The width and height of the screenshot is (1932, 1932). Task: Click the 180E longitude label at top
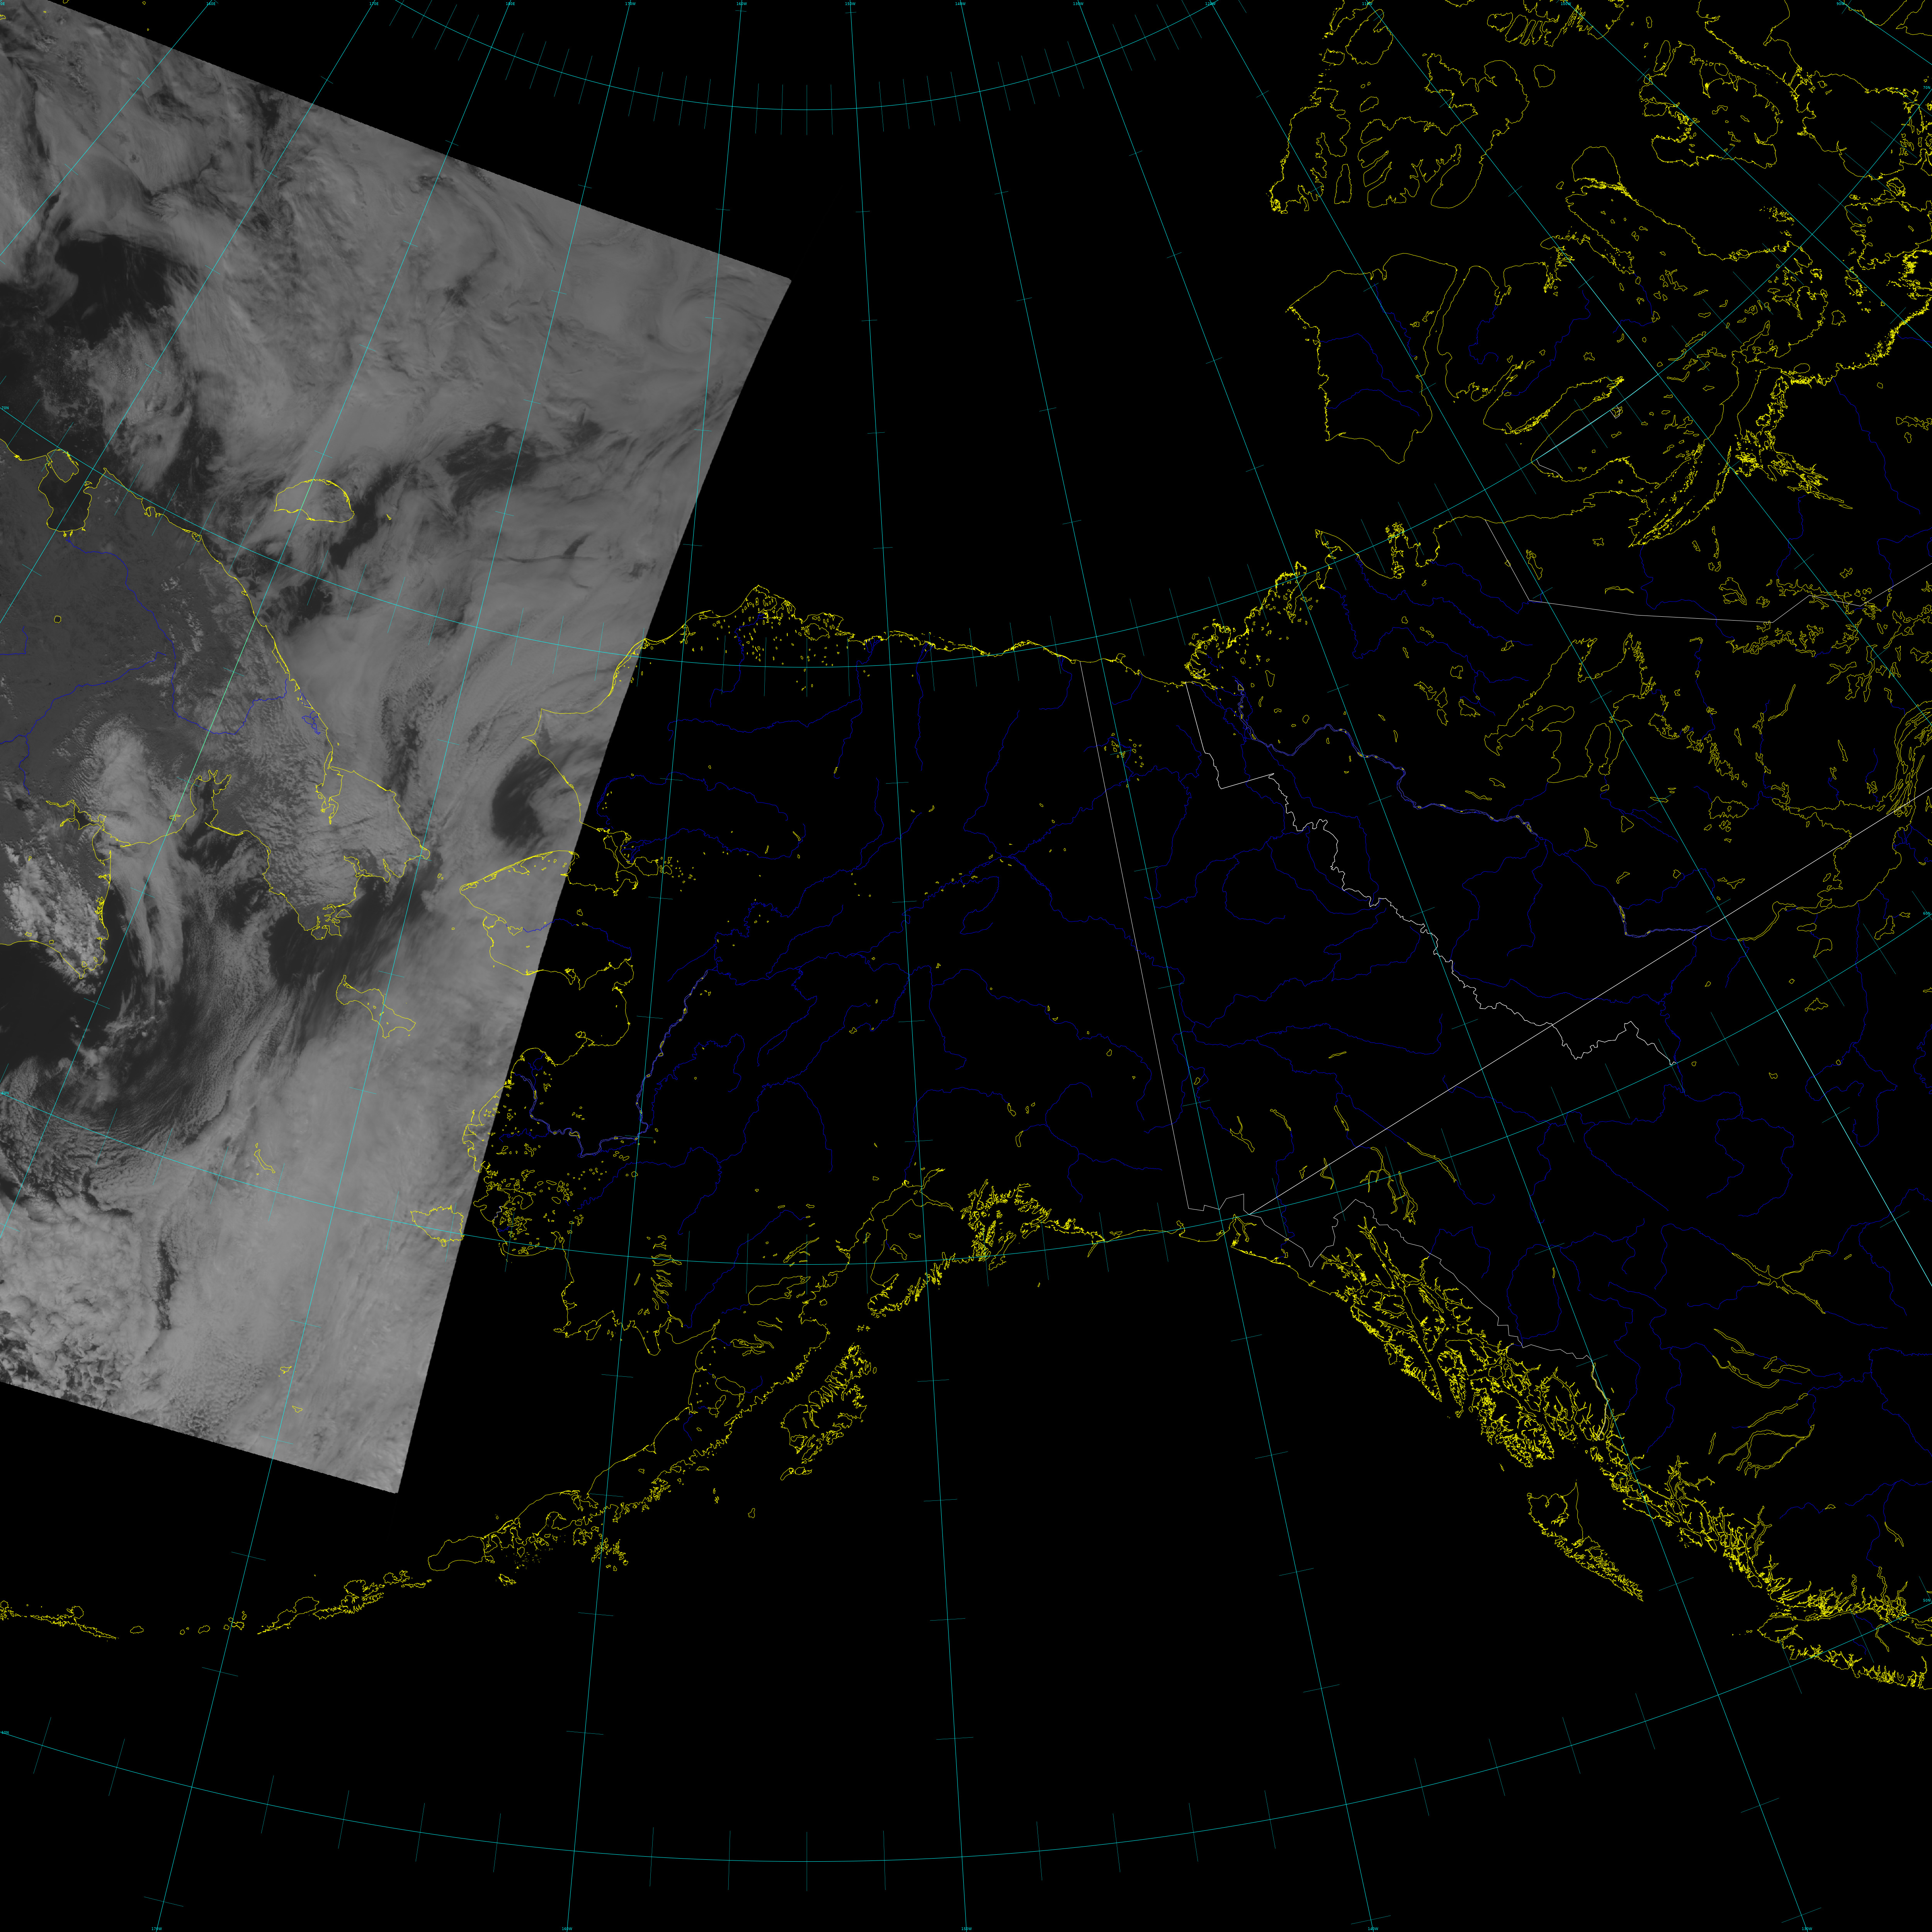pos(510,4)
